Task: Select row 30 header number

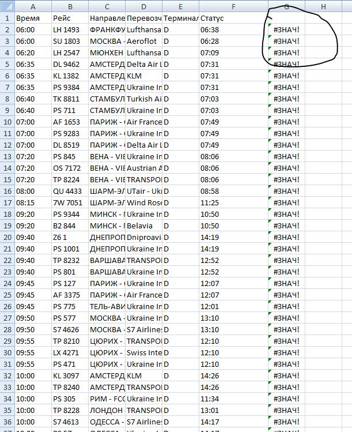Action: point(6,352)
